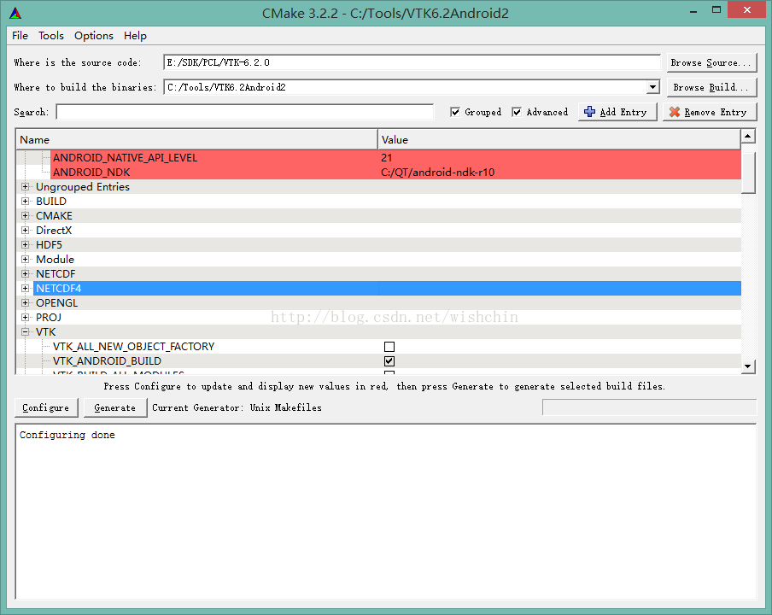Open the File menu
The width and height of the screenshot is (772, 615).
point(20,36)
